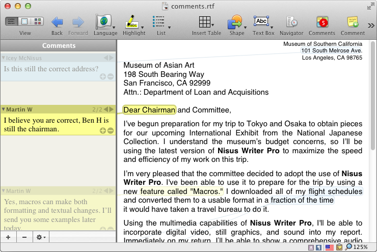377x252 pixels.
Task: Click the document vertical scrollbar
Action: 373,96
